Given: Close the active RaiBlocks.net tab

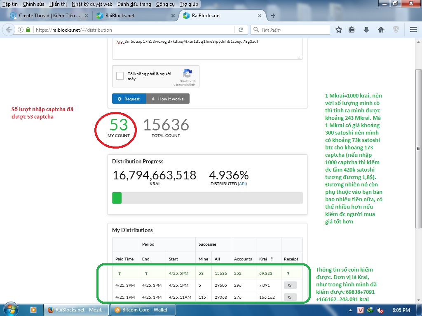Looking at the screenshot, I should [x=260, y=16].
